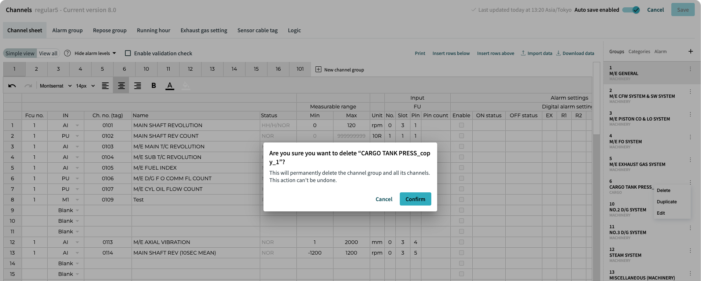The image size is (701, 281).
Task: Check Enable validation check box
Action: click(128, 53)
